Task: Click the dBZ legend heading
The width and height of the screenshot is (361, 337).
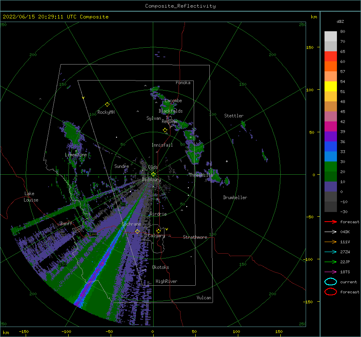Action: pyautogui.click(x=340, y=21)
